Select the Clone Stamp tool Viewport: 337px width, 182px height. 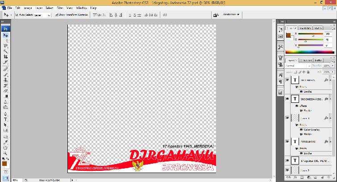click(6, 80)
